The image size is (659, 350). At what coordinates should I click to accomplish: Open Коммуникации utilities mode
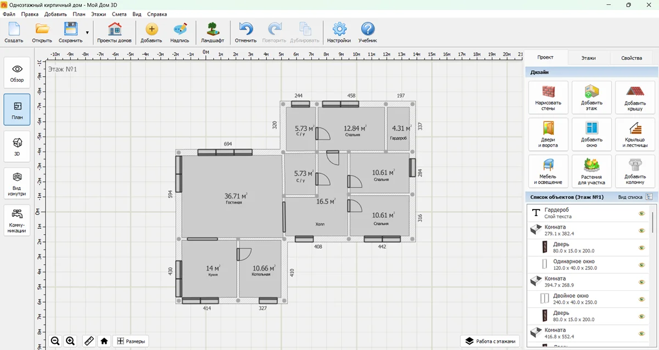17,221
